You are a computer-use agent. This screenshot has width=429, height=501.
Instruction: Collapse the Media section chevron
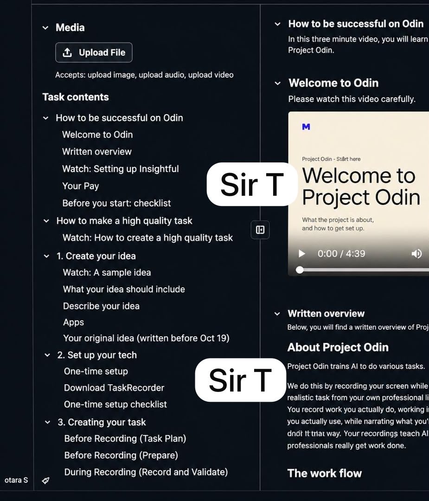tap(45, 28)
